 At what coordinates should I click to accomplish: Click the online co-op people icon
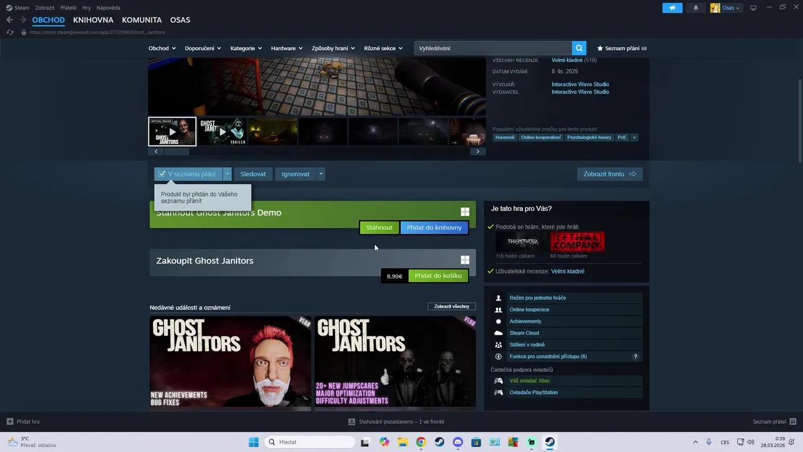[499, 309]
